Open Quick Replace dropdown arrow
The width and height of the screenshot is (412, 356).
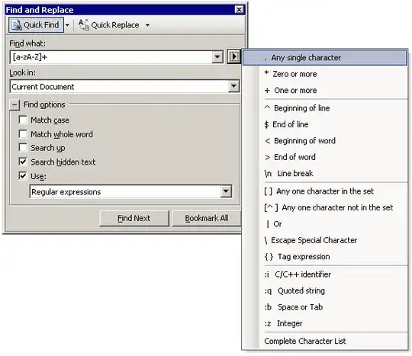click(148, 25)
